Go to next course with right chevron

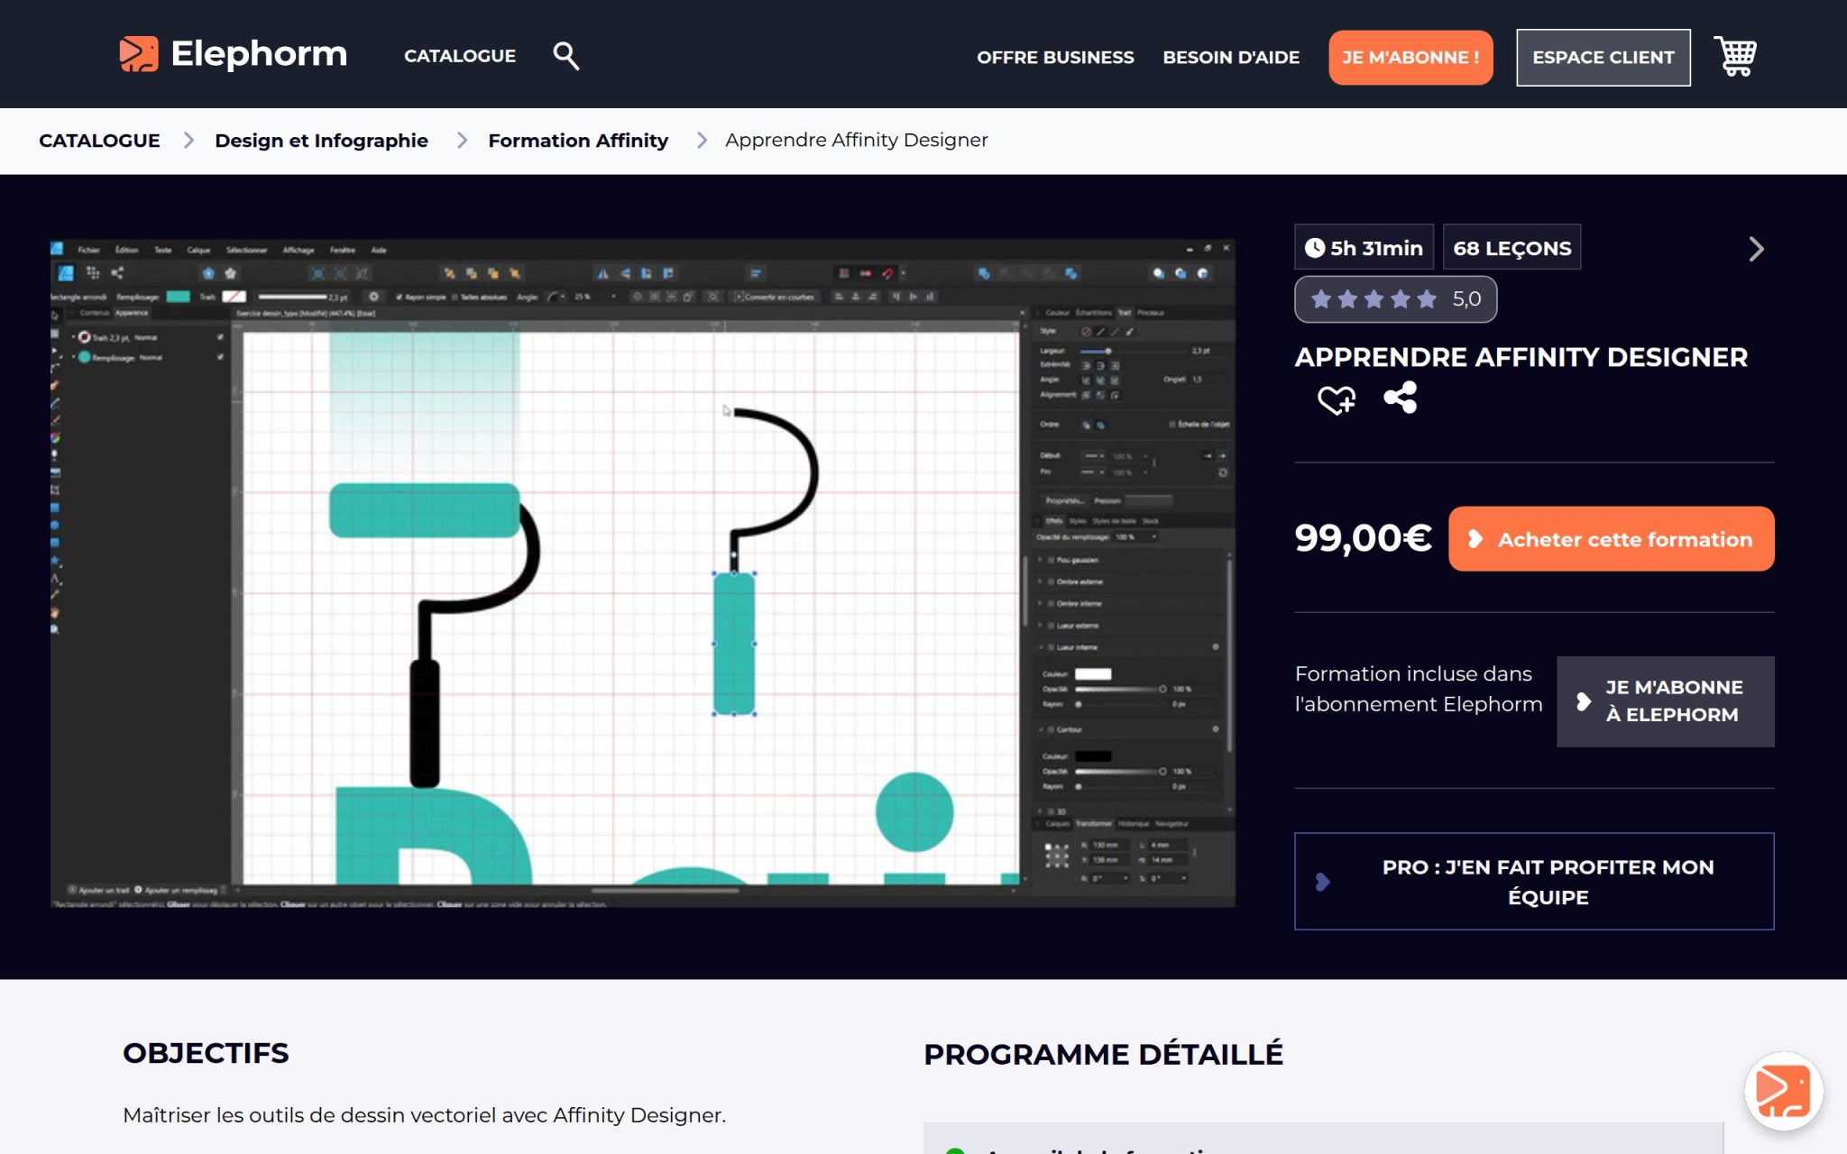tap(1756, 249)
